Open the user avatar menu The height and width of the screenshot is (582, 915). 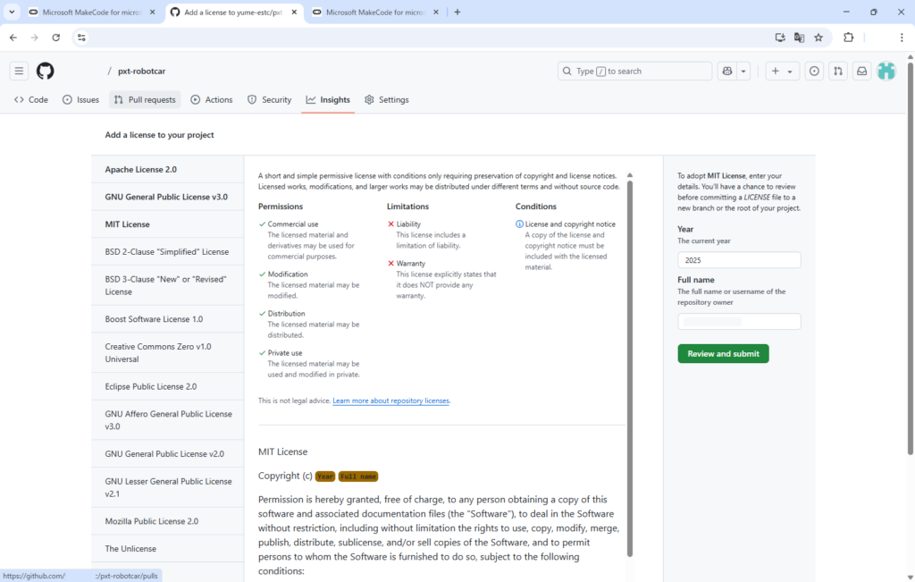tap(886, 71)
